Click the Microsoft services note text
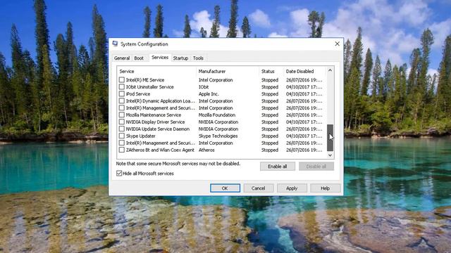 tap(178, 164)
